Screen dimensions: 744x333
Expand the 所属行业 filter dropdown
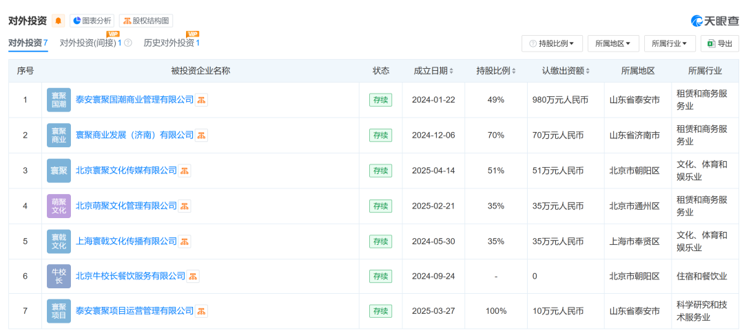coord(670,43)
